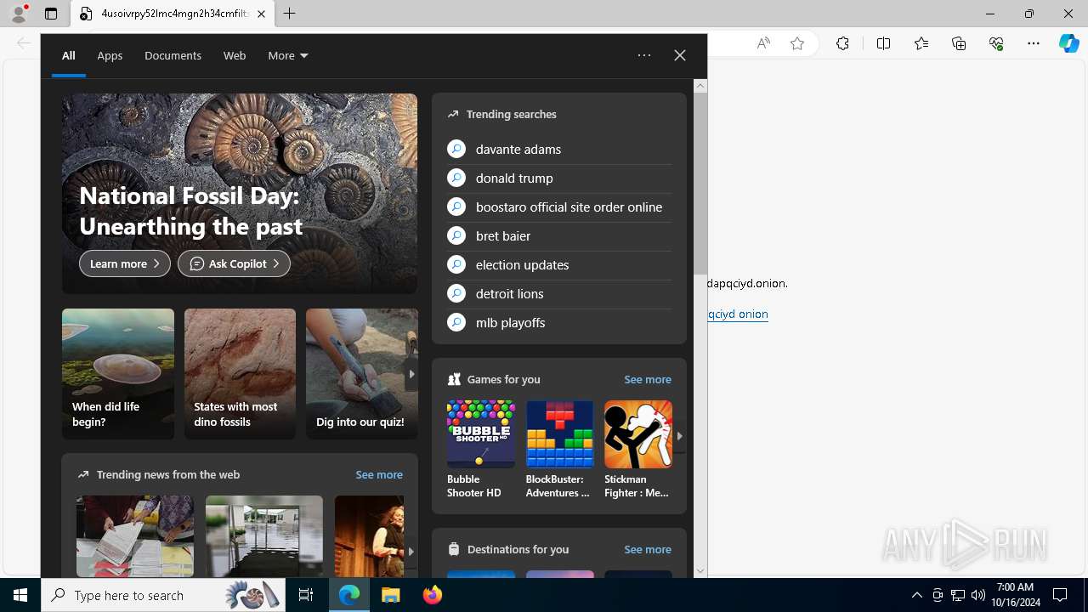The height and width of the screenshot is (612, 1088).
Task: Open File Explorer from the taskbar
Action: pos(390,596)
